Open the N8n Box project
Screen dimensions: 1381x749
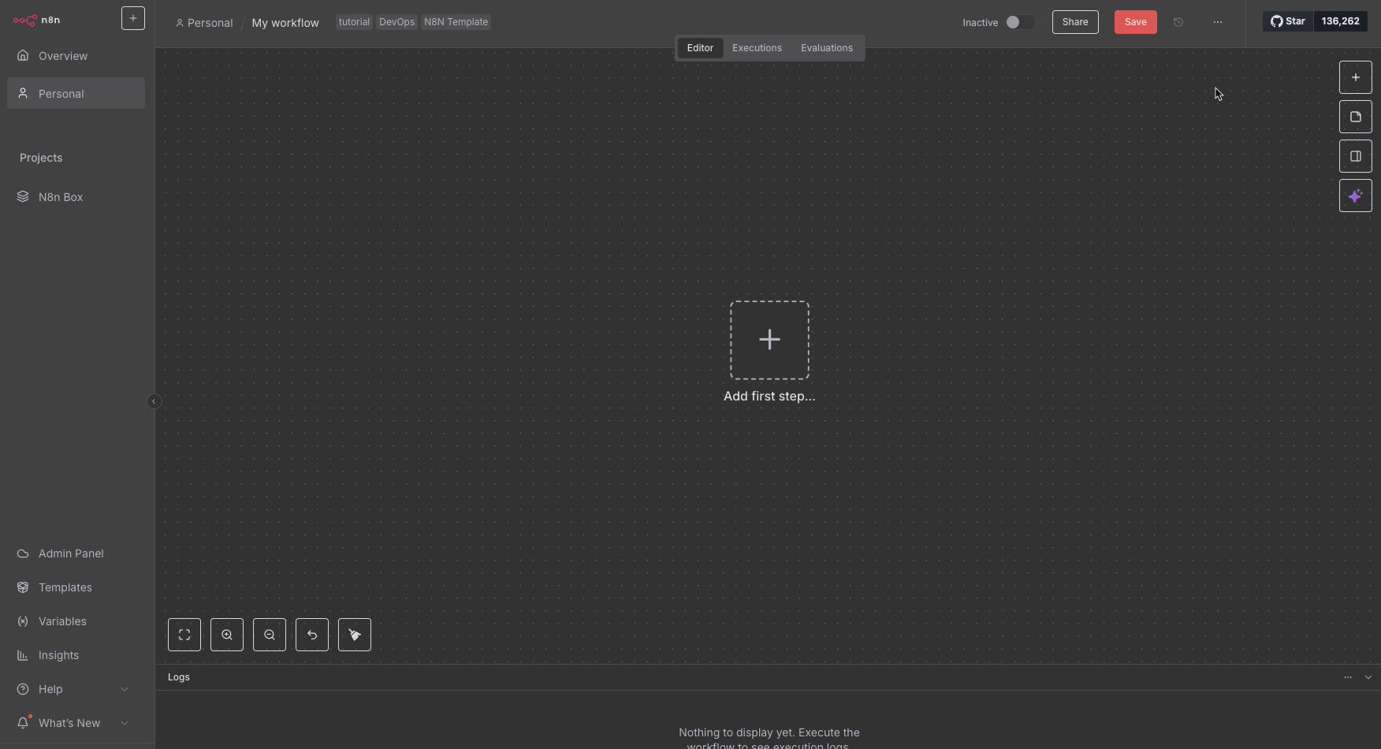point(61,197)
